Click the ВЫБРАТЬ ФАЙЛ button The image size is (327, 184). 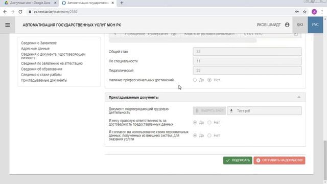tap(209, 111)
